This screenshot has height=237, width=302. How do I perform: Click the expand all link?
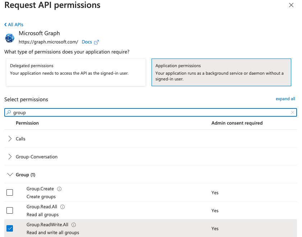point(285,99)
